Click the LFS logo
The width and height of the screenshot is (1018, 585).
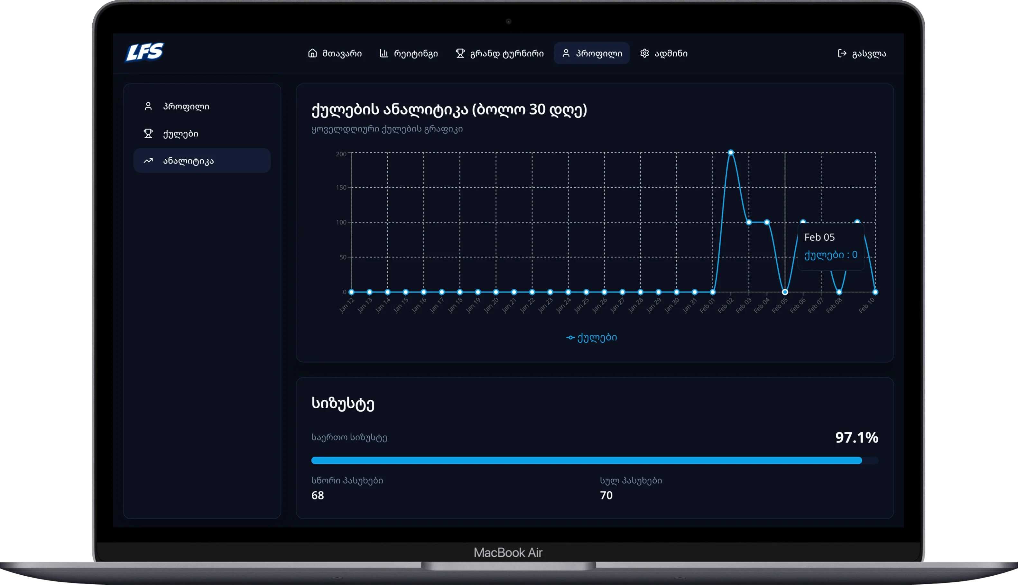(x=145, y=53)
